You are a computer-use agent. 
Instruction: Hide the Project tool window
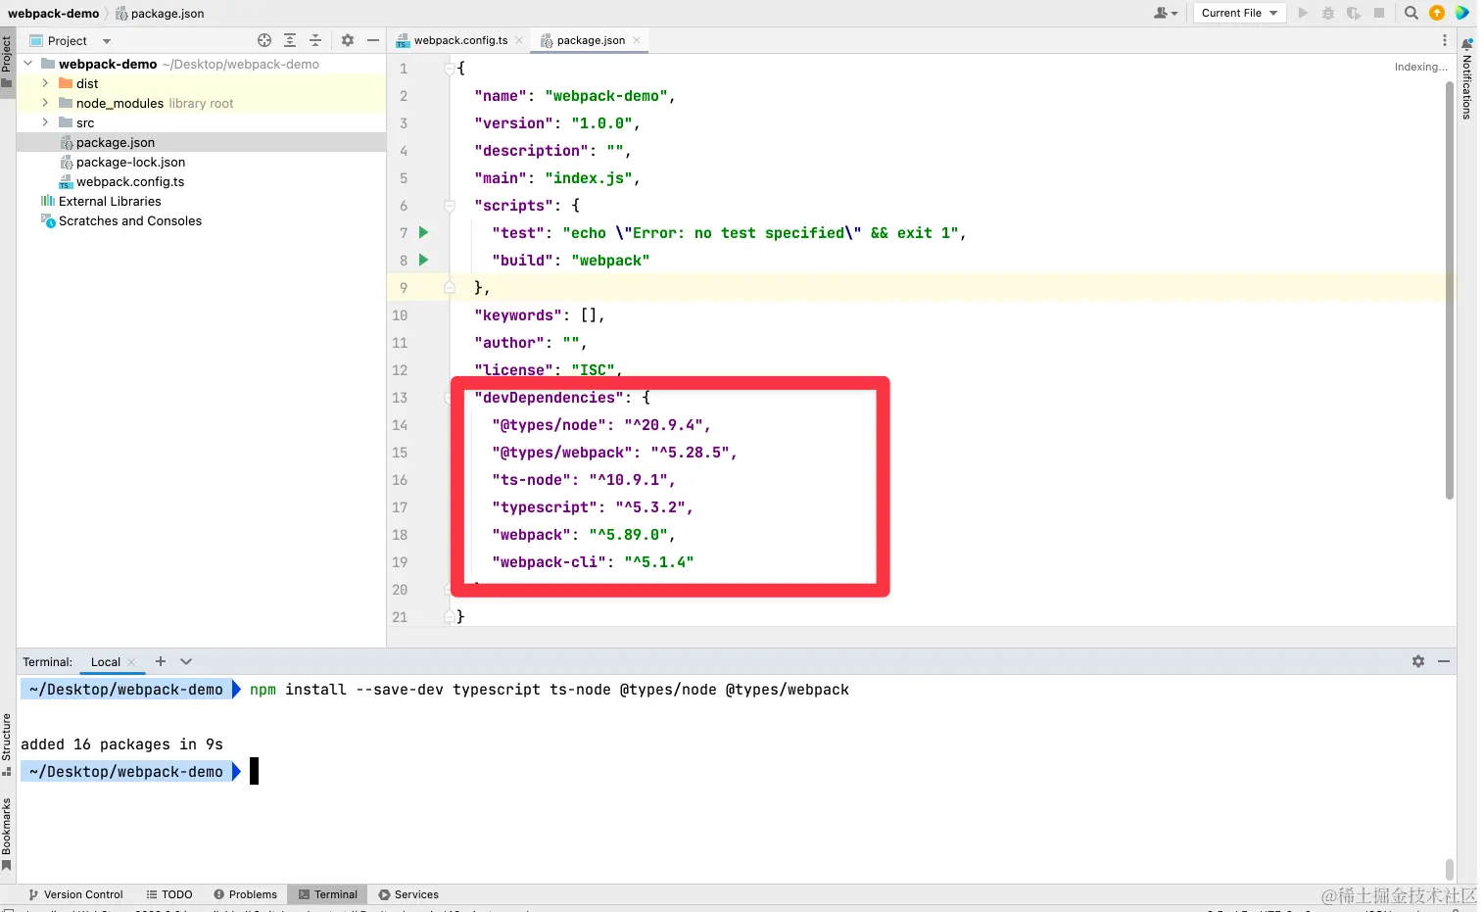[x=373, y=40]
